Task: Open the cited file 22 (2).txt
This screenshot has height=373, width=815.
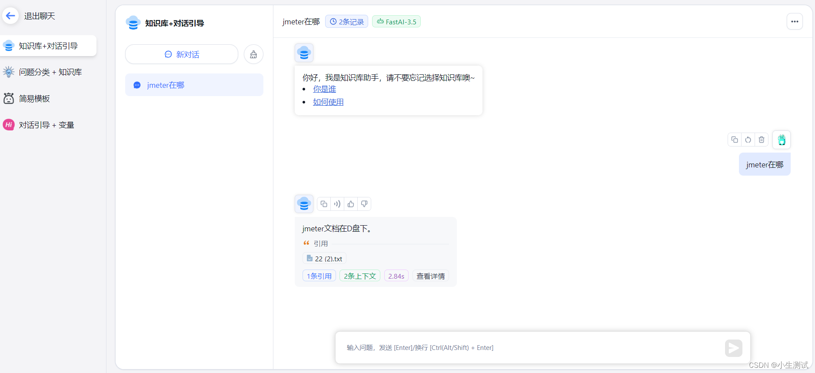Action: tap(324, 259)
